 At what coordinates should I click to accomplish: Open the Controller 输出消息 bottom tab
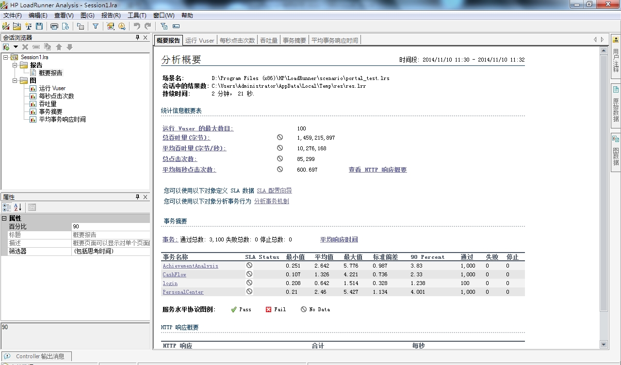click(x=36, y=356)
